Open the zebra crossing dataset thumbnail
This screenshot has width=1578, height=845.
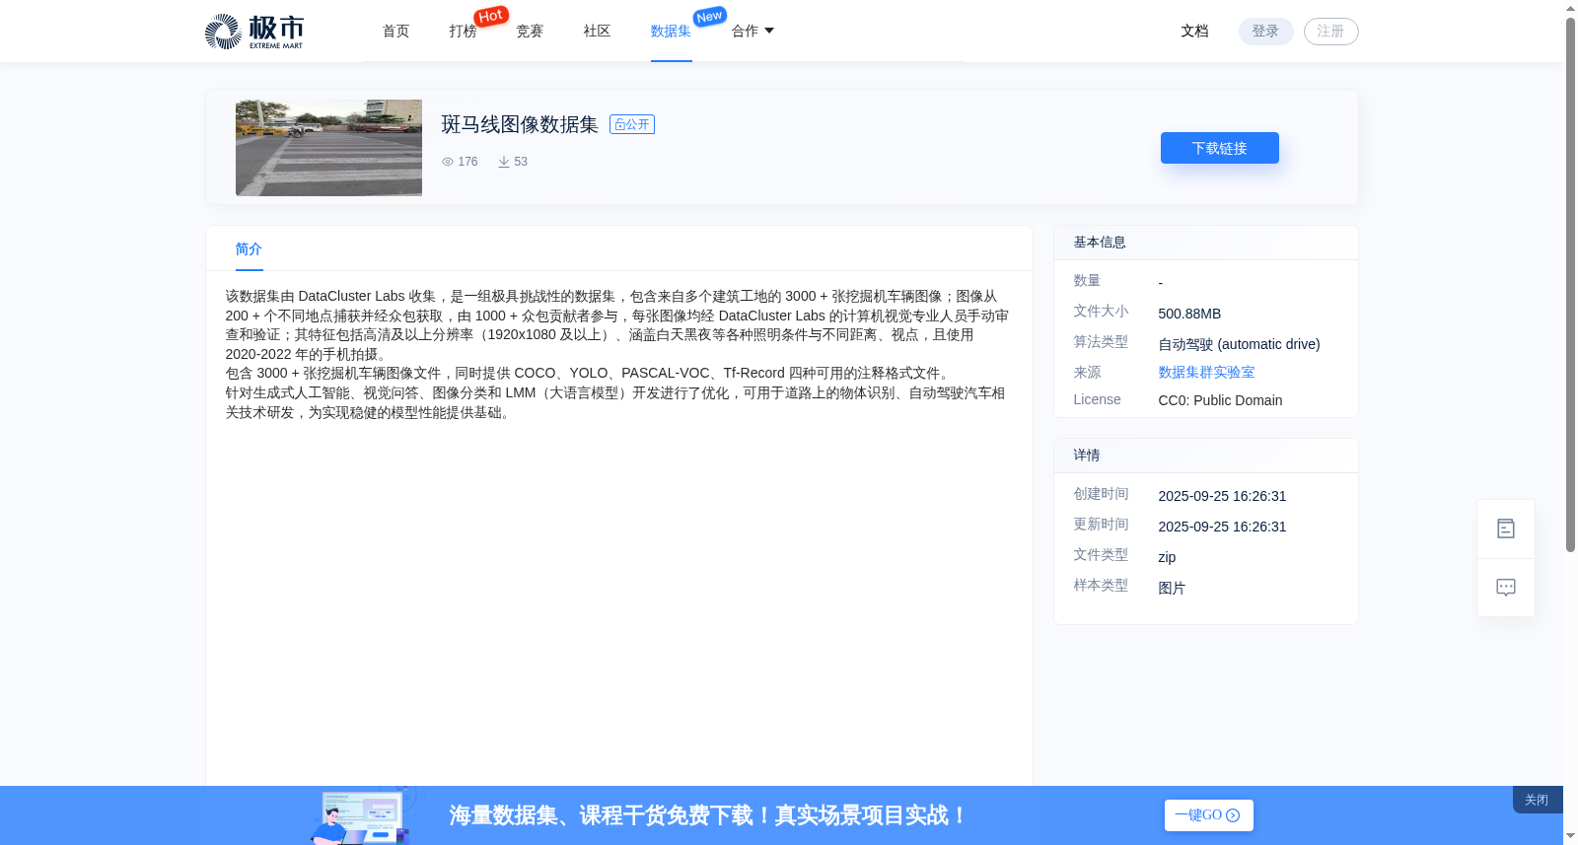tap(328, 148)
